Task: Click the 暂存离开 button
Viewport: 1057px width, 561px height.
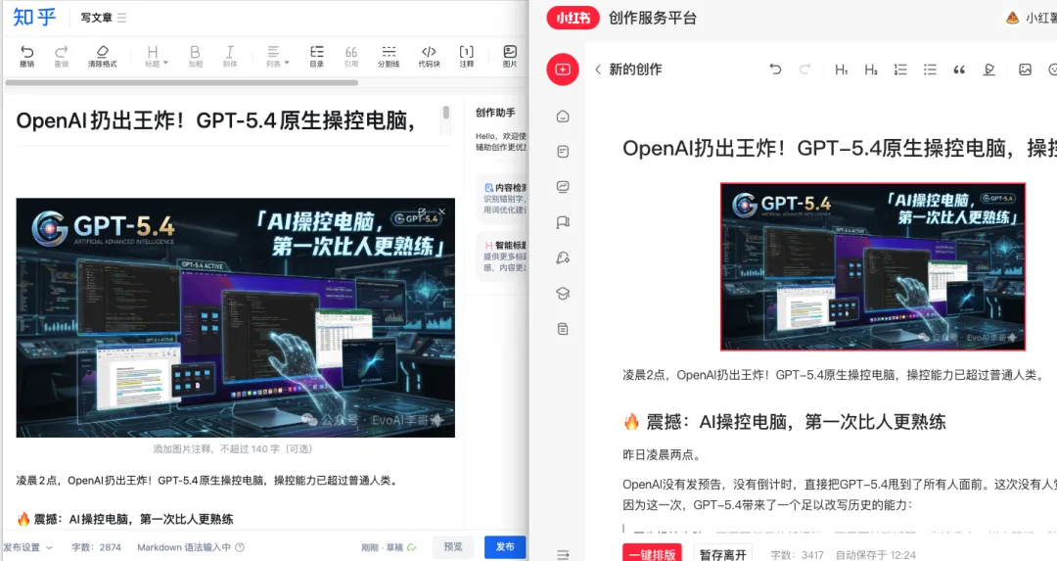Action: (722, 553)
